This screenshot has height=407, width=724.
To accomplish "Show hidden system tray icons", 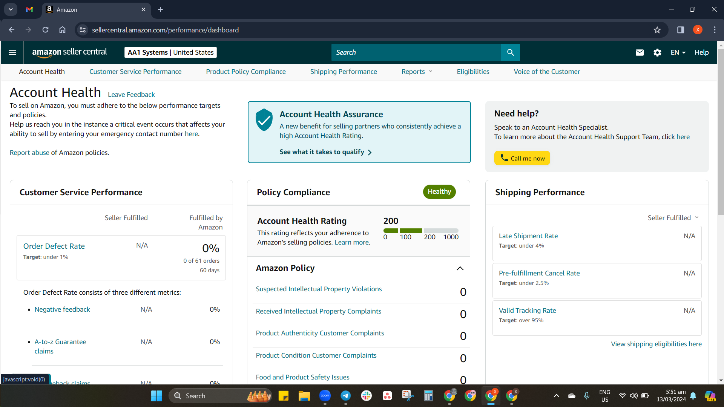I will coord(557,396).
